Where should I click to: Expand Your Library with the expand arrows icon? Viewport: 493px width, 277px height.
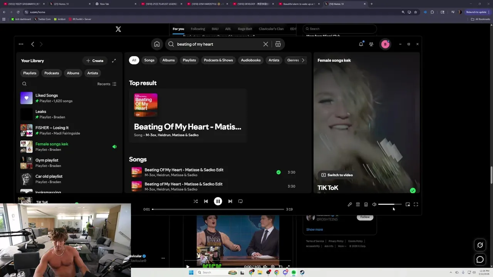click(x=114, y=61)
